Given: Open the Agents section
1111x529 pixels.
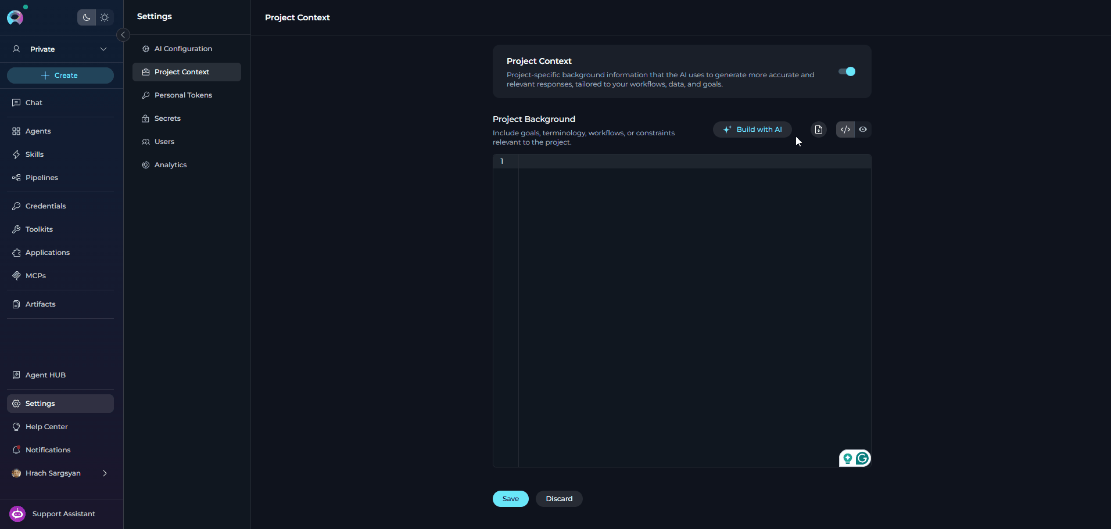Looking at the screenshot, I should click(60, 131).
